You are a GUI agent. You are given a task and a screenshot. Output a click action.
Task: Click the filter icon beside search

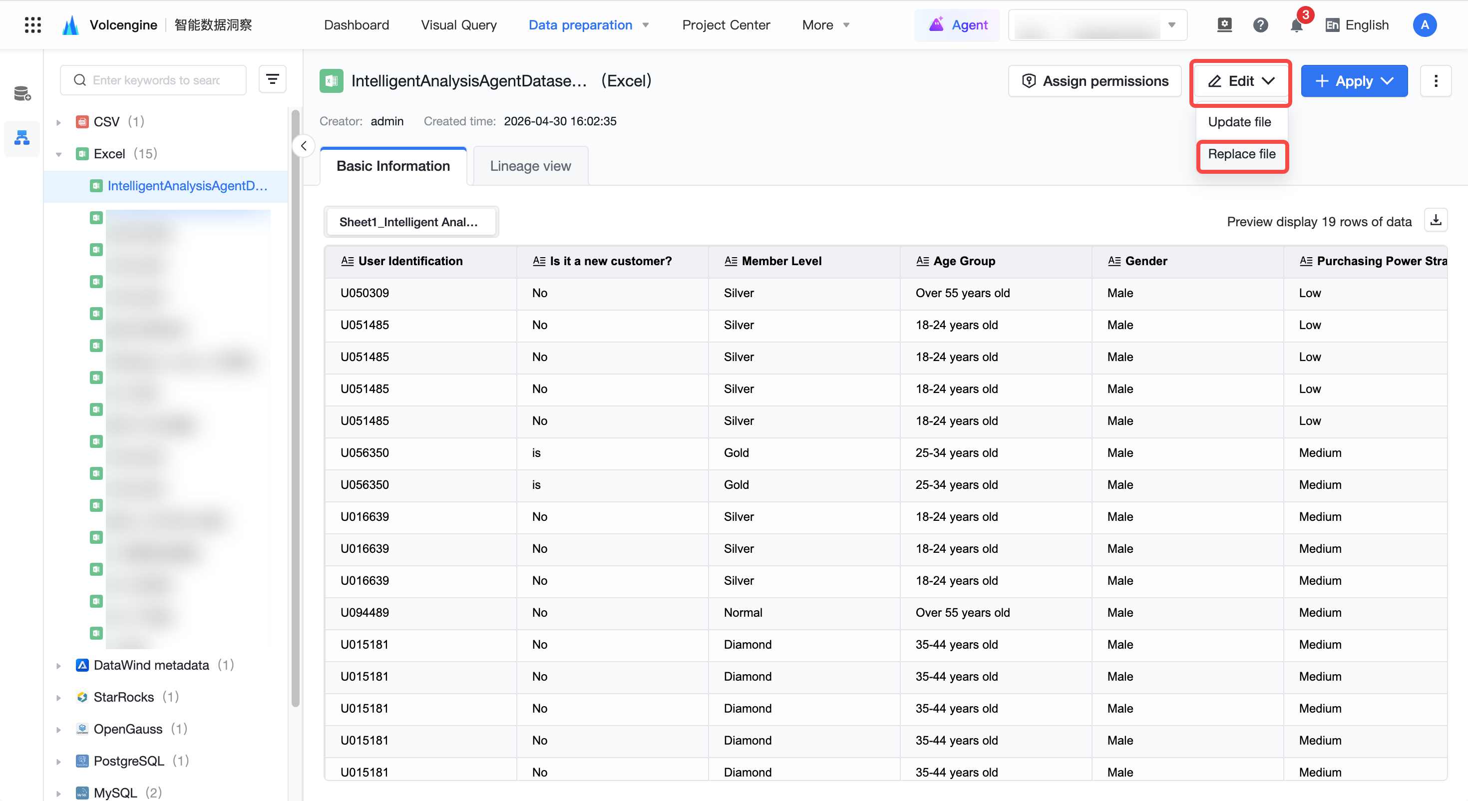coord(273,79)
